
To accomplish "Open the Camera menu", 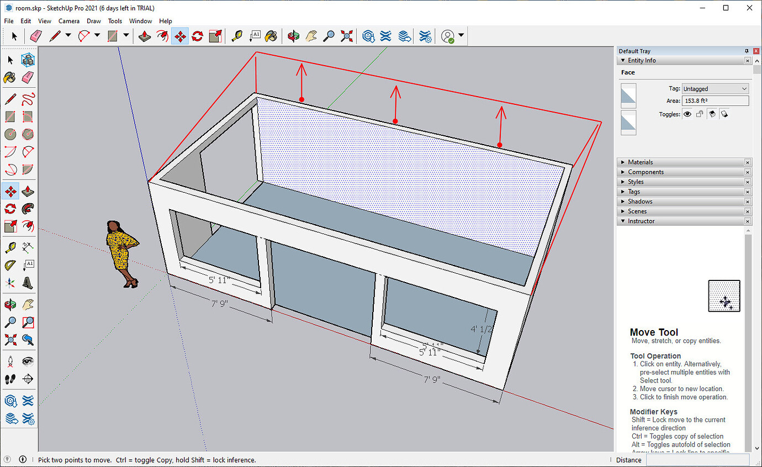I will 68,21.
